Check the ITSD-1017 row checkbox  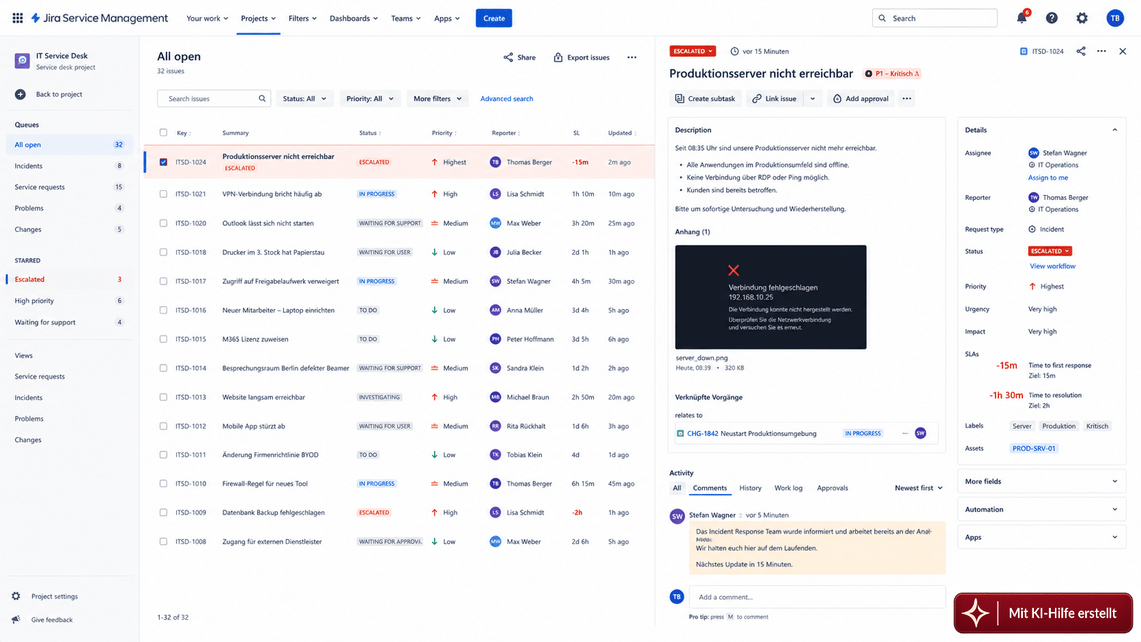pyautogui.click(x=163, y=281)
